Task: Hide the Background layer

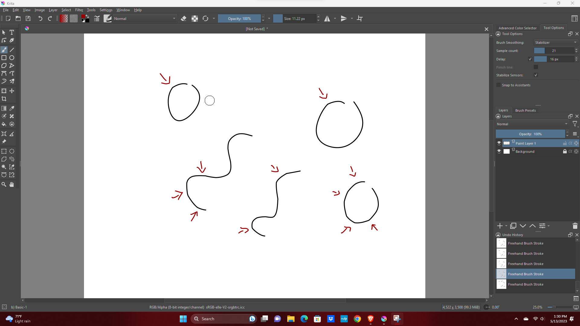Action: point(499,151)
